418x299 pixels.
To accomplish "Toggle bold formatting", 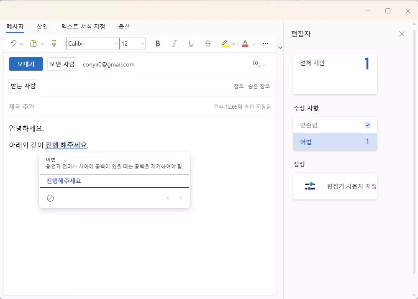I will (158, 43).
